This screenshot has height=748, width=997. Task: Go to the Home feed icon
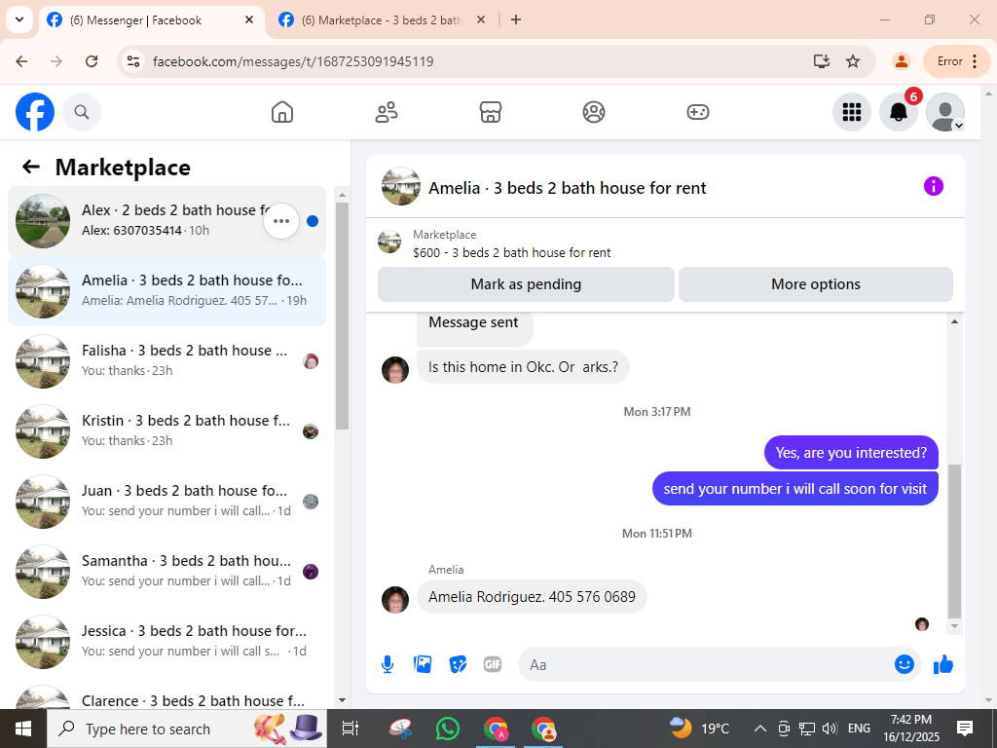pos(282,112)
